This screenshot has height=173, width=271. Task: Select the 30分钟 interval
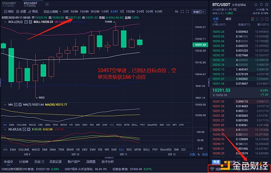click(x=95, y=12)
